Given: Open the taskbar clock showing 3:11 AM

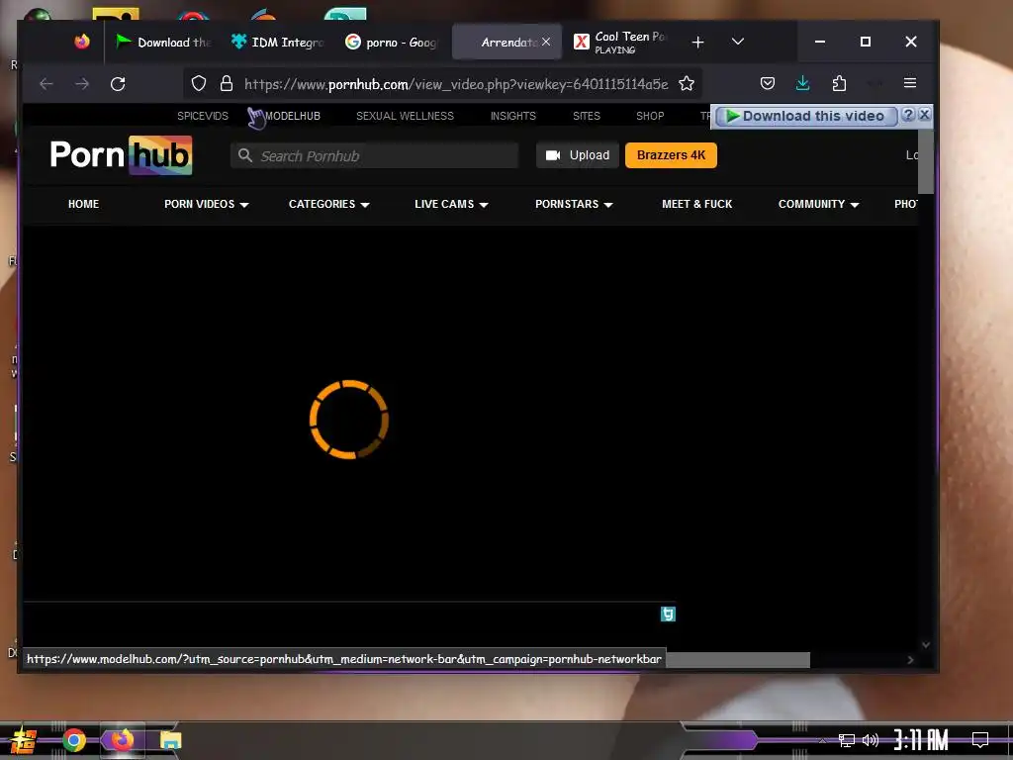Looking at the screenshot, I should pyautogui.click(x=921, y=740).
